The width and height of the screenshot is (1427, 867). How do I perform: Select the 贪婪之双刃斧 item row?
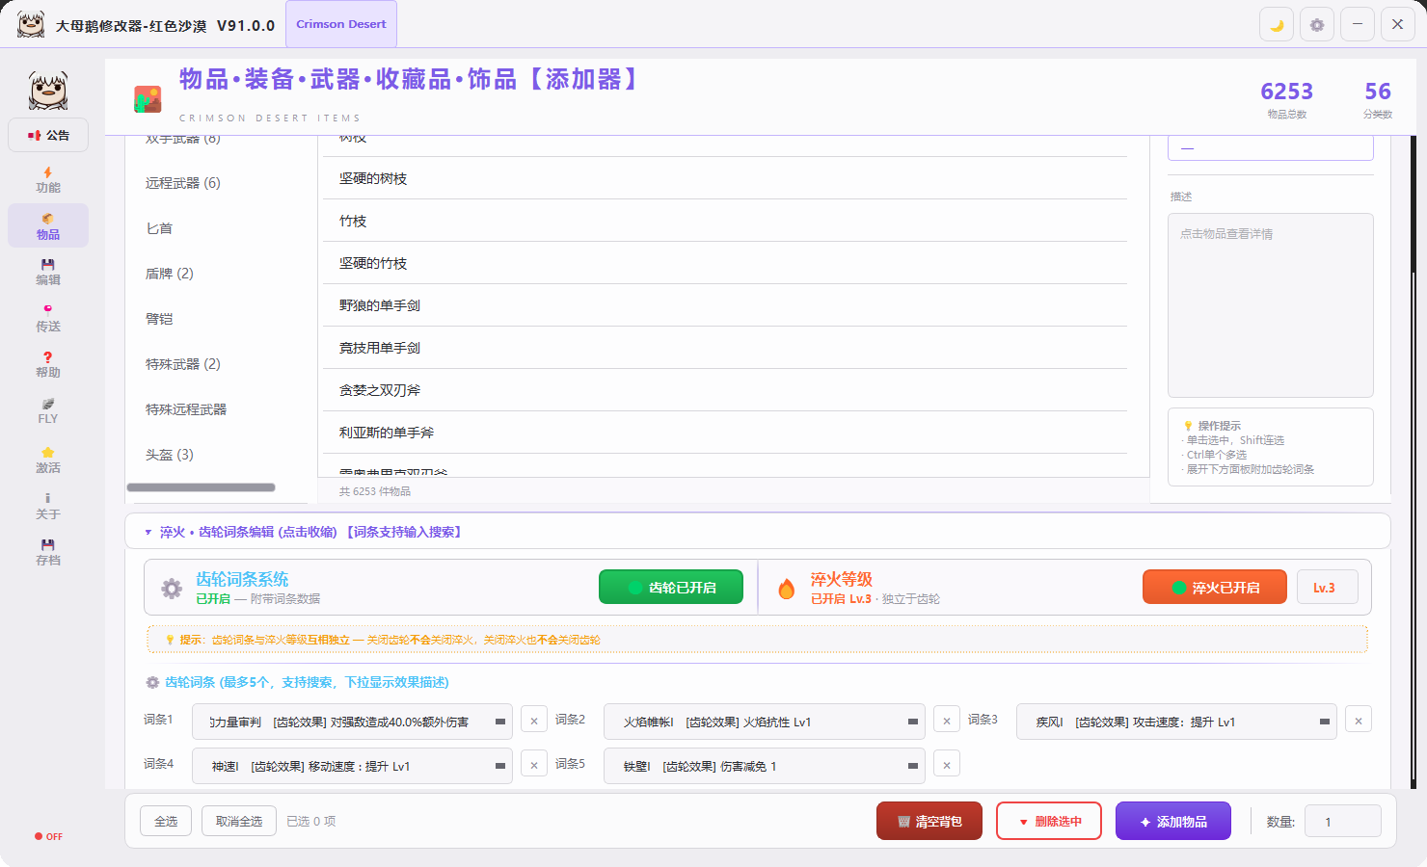tap(725, 390)
